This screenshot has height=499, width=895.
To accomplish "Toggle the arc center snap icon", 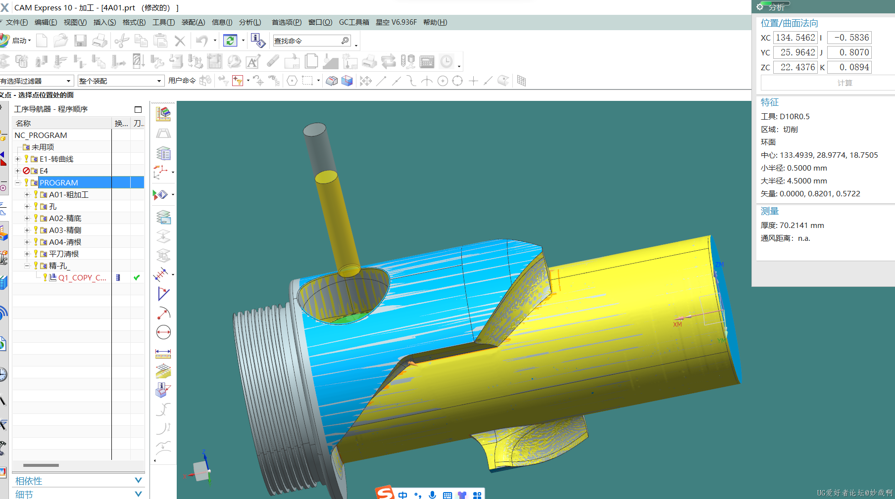I will (x=443, y=81).
